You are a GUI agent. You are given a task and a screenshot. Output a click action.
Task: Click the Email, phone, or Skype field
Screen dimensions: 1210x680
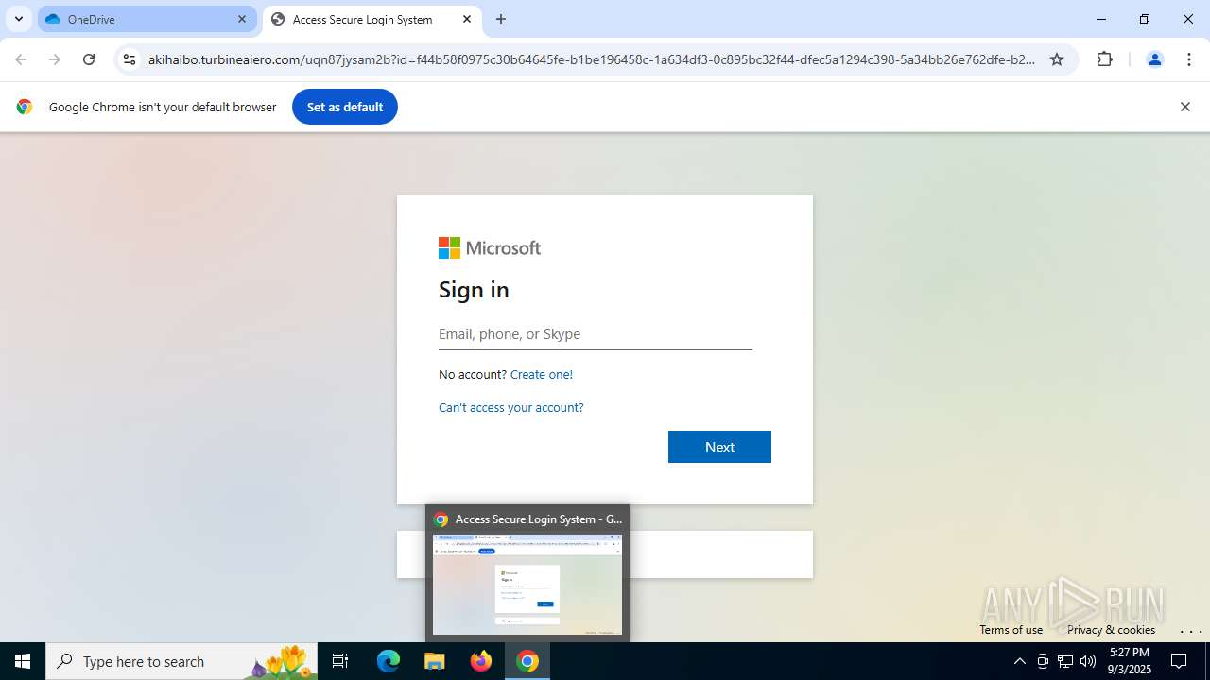tap(596, 334)
